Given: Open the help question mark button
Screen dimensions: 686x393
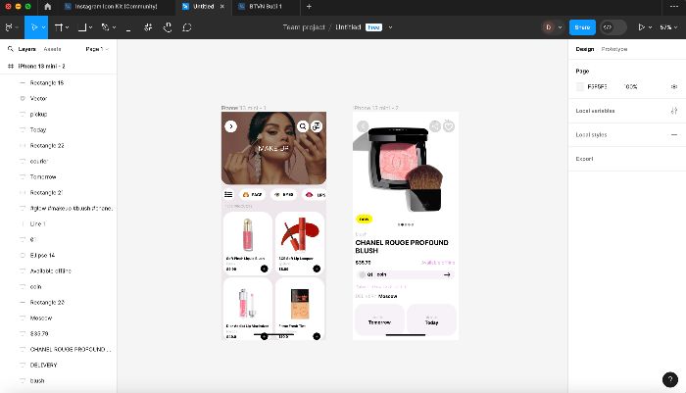Looking at the screenshot, I should (x=669, y=379).
